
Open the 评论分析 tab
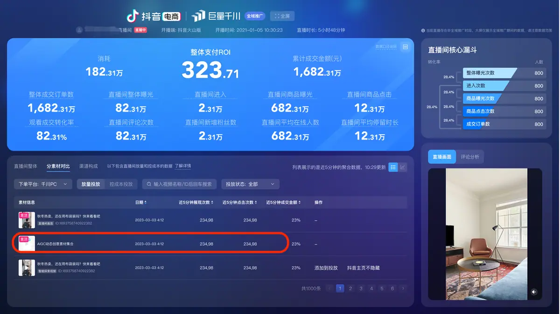[x=470, y=157]
